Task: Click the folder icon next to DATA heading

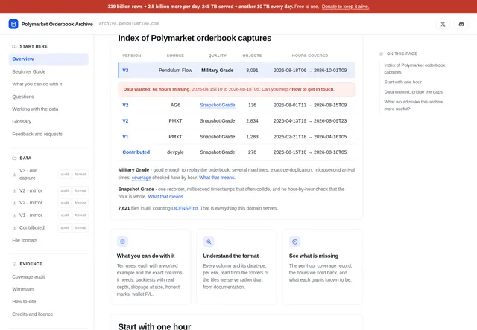Action: tap(14, 158)
